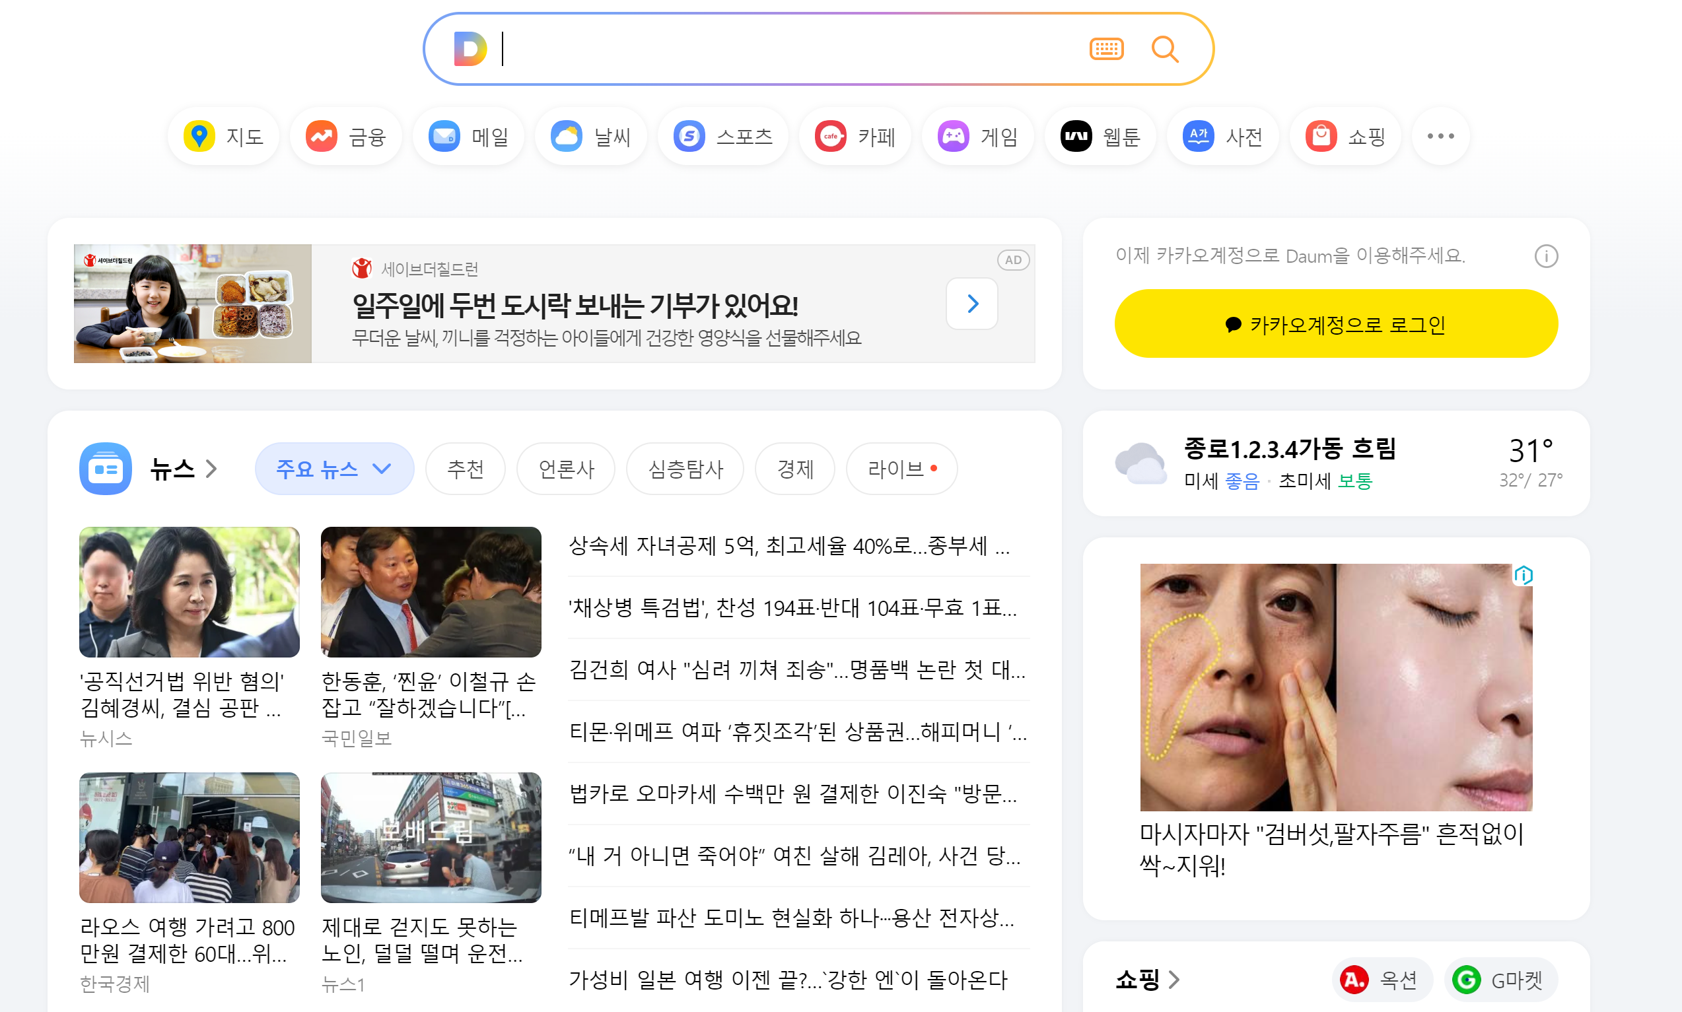
Task: Click the arrow button on the Save the Children ad
Action: [x=972, y=304]
